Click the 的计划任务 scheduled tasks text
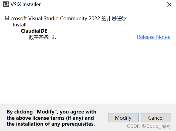Image resolution: width=176 pixels, height=131 pixels. click(114, 19)
